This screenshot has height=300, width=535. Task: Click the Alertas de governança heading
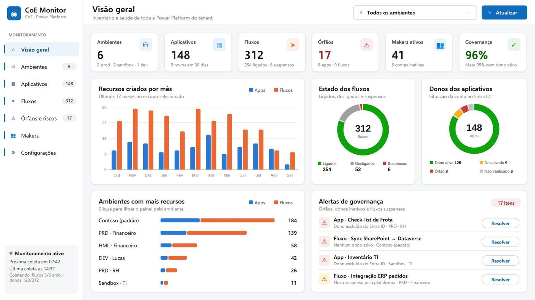pyautogui.click(x=351, y=201)
